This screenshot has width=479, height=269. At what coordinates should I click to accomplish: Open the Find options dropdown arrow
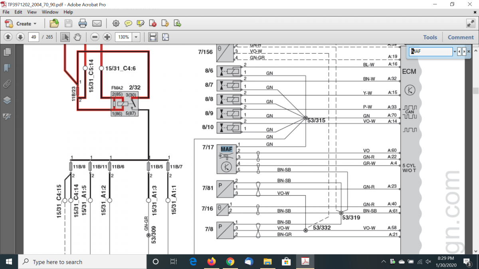coord(455,52)
